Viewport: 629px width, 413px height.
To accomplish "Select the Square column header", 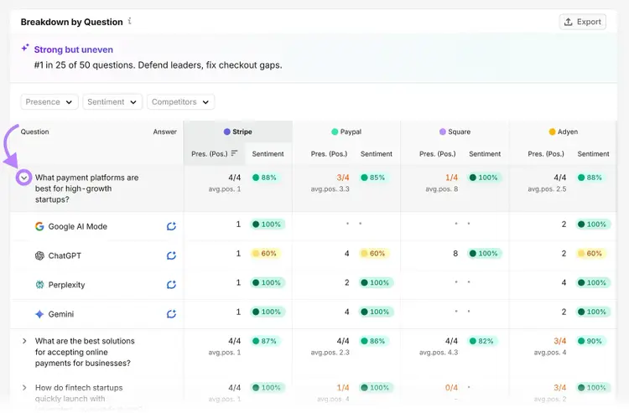I will (455, 132).
